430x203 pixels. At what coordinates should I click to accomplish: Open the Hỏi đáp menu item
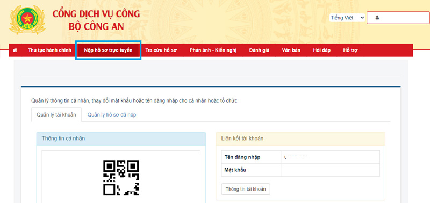(322, 50)
